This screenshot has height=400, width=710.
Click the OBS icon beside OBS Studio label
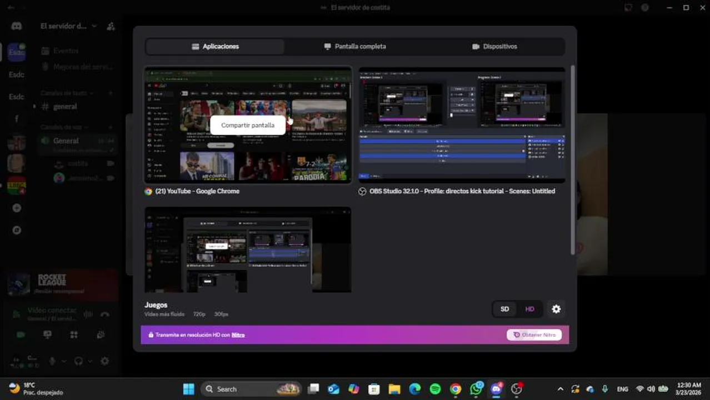[x=362, y=191]
